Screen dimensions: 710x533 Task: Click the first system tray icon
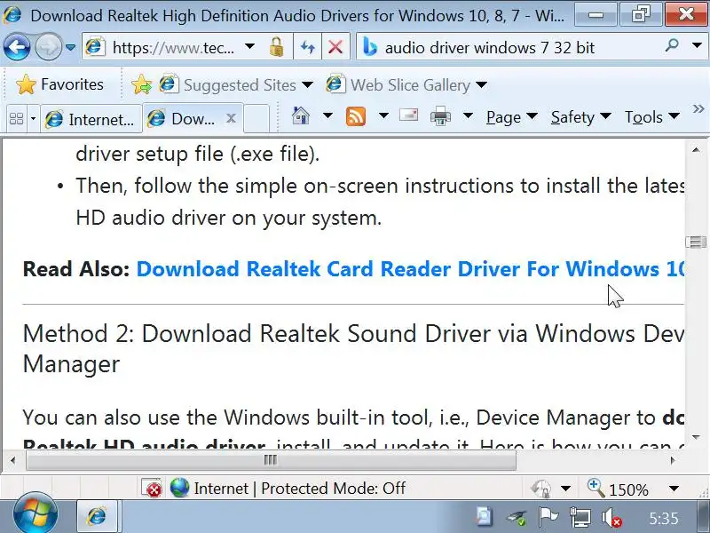[x=484, y=517]
